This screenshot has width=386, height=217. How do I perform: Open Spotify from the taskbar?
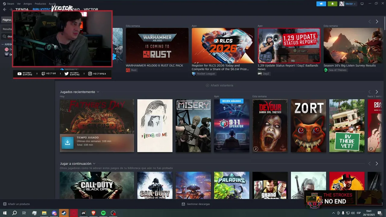[x=103, y=213]
